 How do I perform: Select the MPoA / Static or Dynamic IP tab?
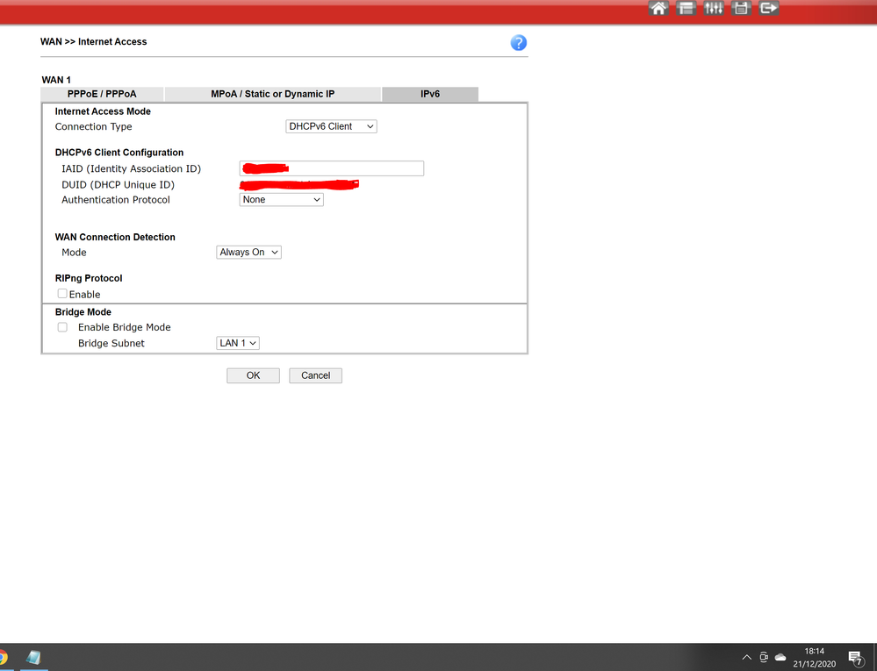coord(272,94)
